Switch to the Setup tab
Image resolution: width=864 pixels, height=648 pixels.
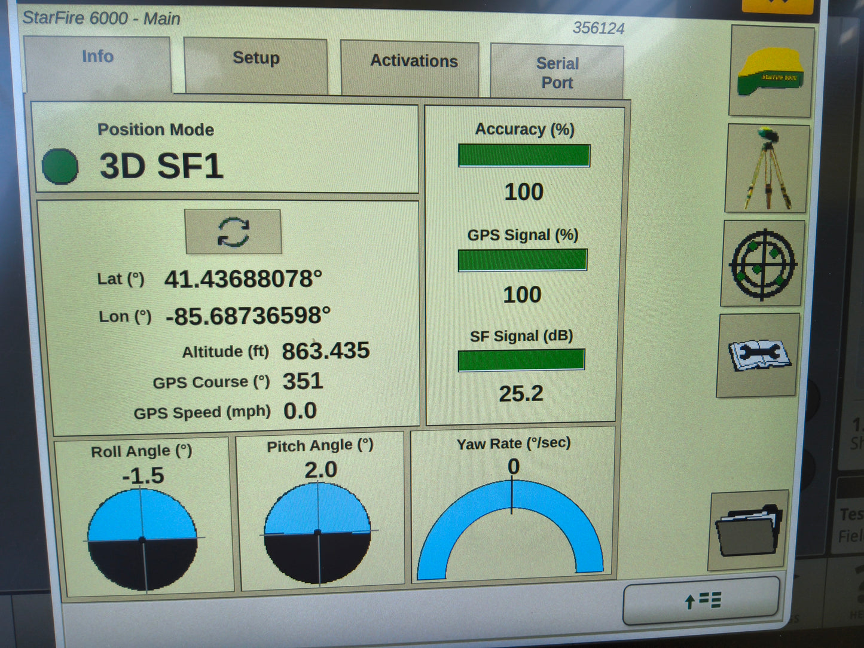pyautogui.click(x=255, y=58)
